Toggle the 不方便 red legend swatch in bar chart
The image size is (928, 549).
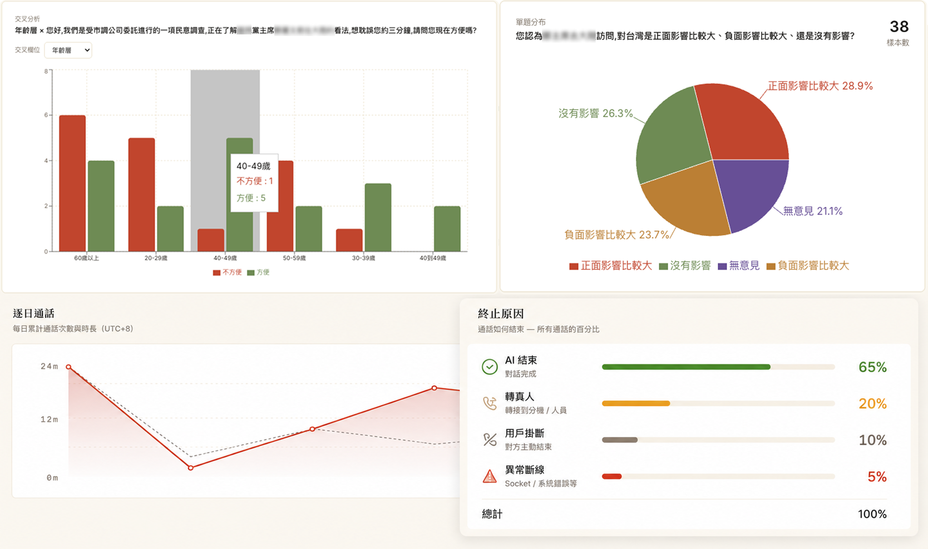(216, 273)
